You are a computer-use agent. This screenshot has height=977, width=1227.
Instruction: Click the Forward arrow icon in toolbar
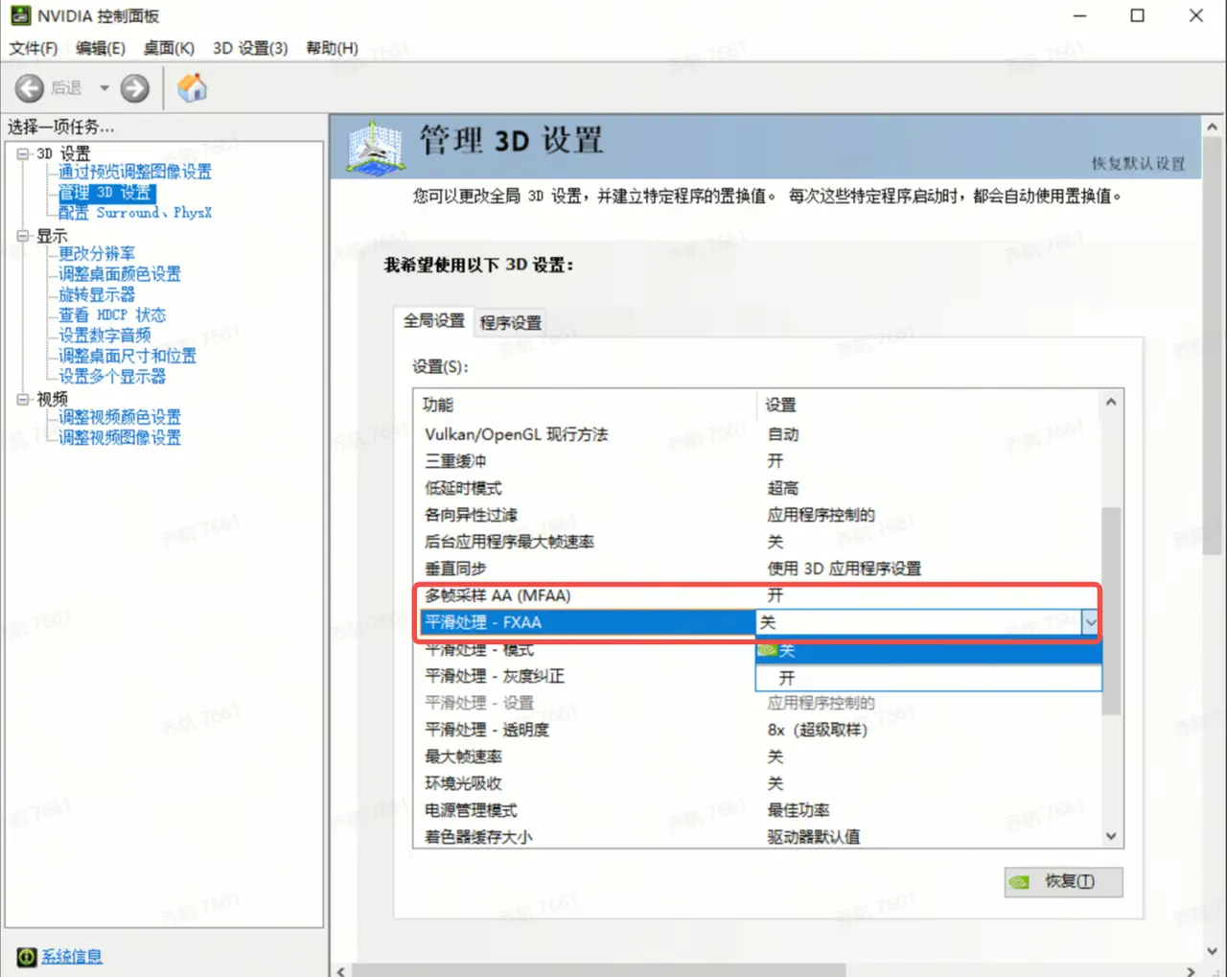(135, 88)
